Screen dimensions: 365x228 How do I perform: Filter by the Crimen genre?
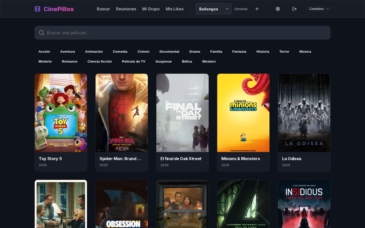click(143, 51)
